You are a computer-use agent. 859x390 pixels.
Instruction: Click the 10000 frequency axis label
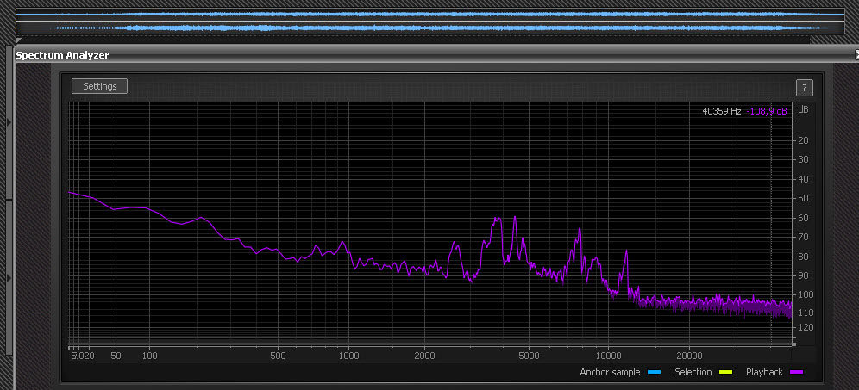[x=608, y=356]
